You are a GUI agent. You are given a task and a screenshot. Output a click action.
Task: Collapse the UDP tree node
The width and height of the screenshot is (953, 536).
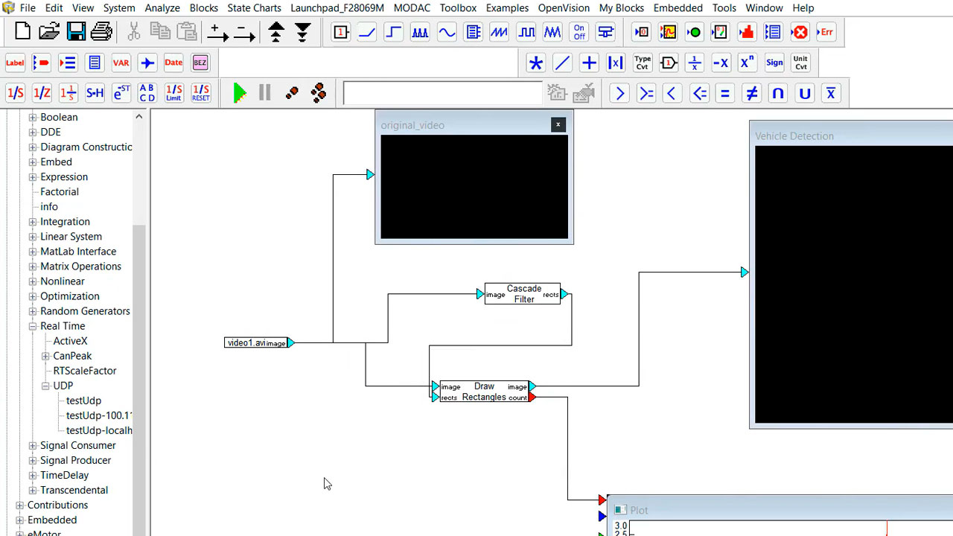45,386
